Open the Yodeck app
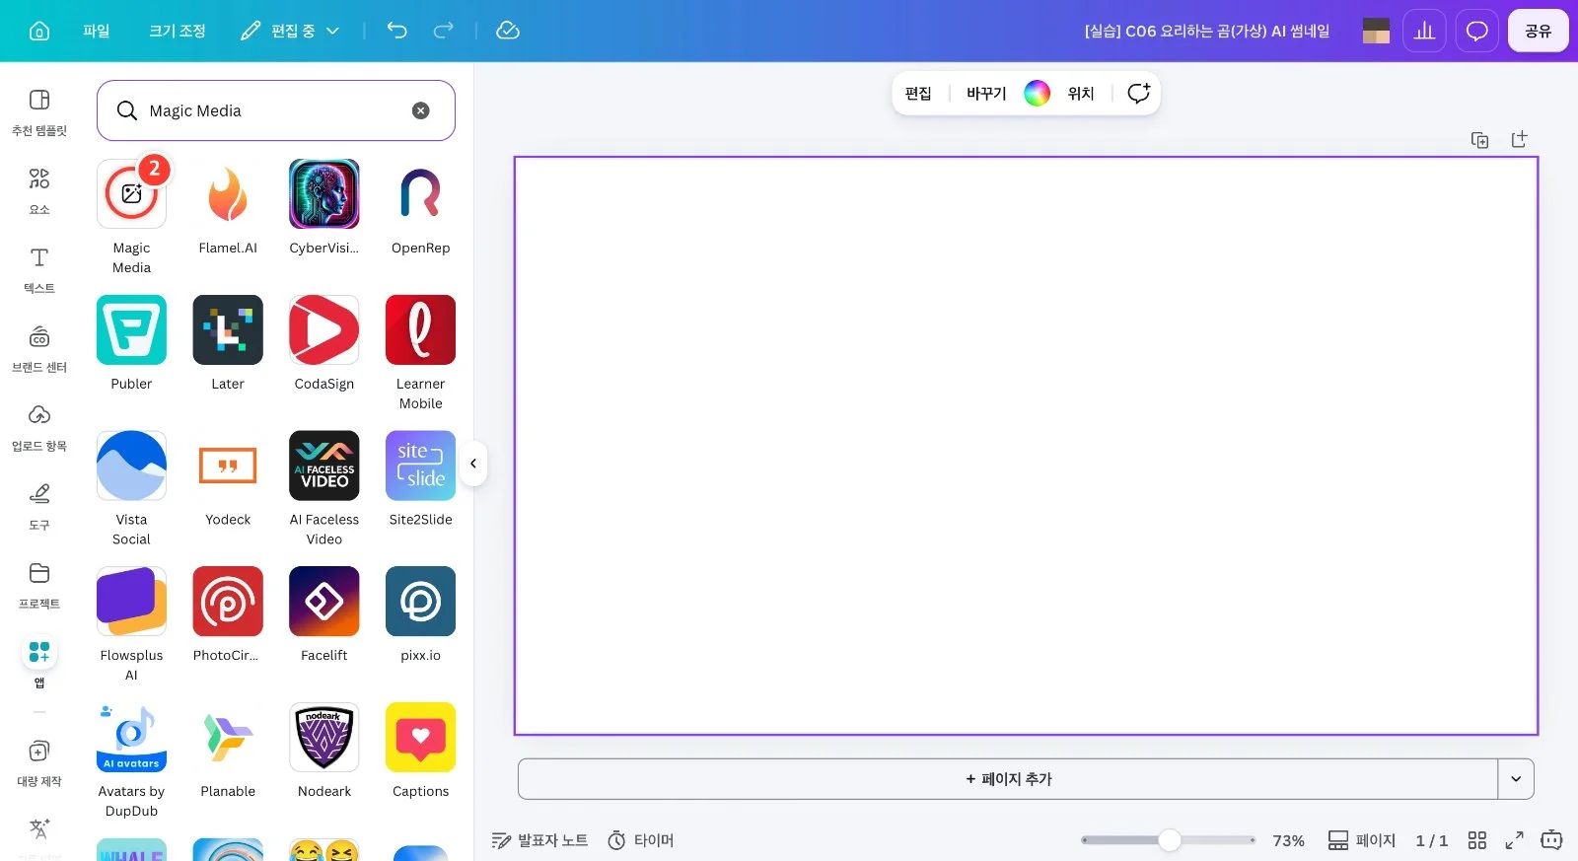This screenshot has height=861, width=1578. pos(228,466)
